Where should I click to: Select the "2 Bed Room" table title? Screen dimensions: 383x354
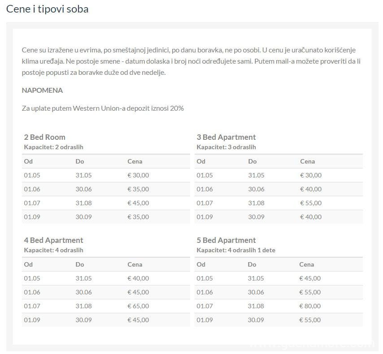coord(44,137)
